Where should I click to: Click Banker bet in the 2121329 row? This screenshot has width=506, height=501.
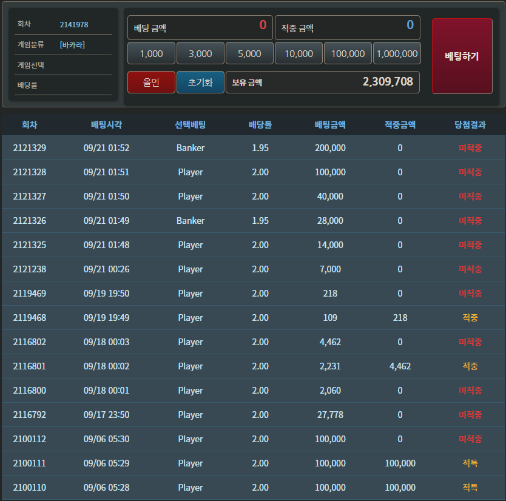click(191, 148)
